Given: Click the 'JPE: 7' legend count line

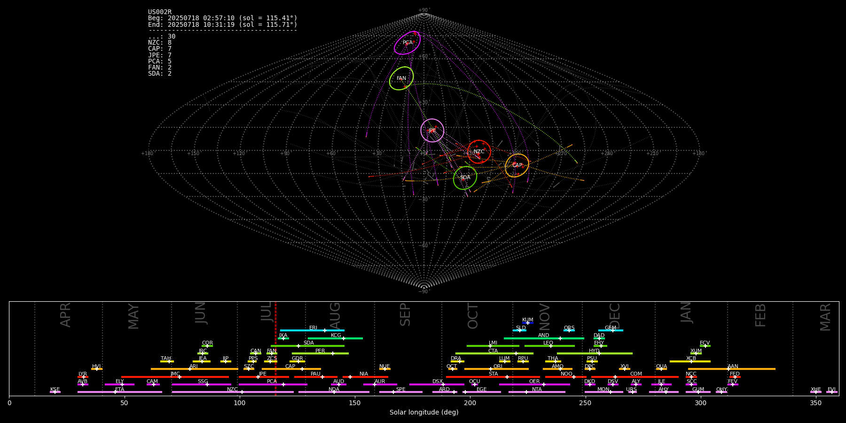Looking at the screenshot, I should 160,55.
